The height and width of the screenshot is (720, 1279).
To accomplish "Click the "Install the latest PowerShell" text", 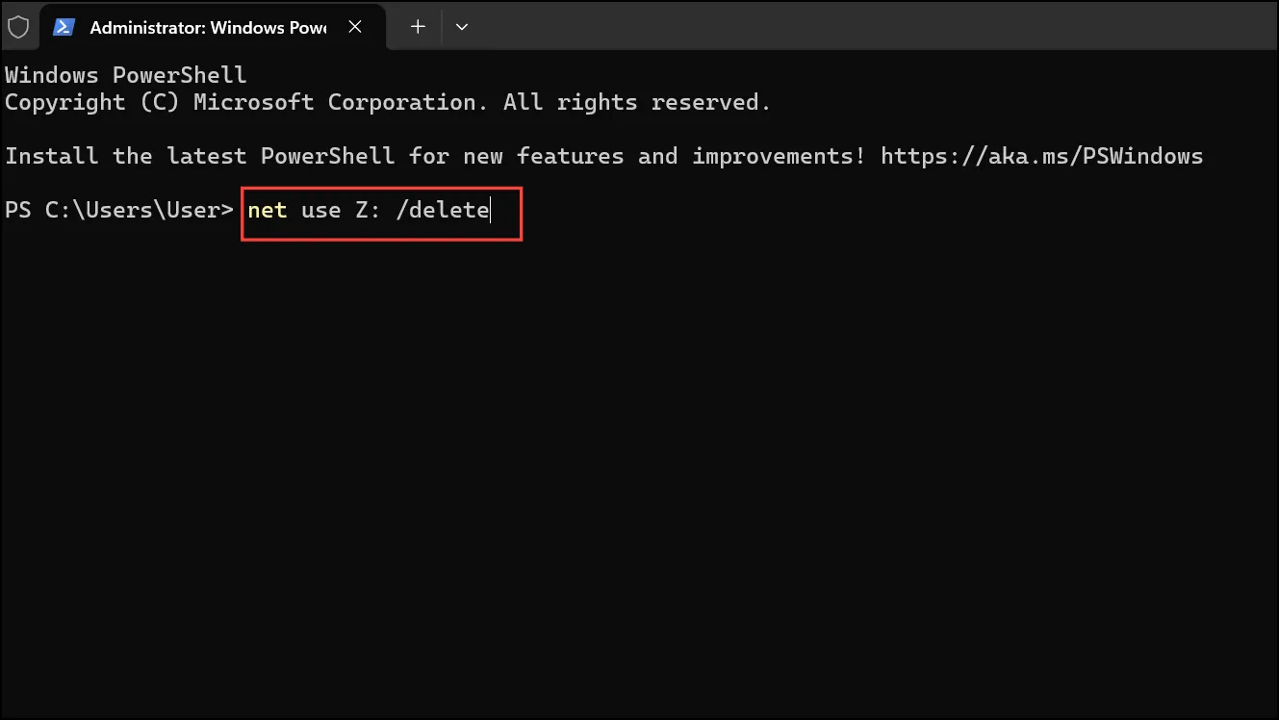I will (199, 156).
